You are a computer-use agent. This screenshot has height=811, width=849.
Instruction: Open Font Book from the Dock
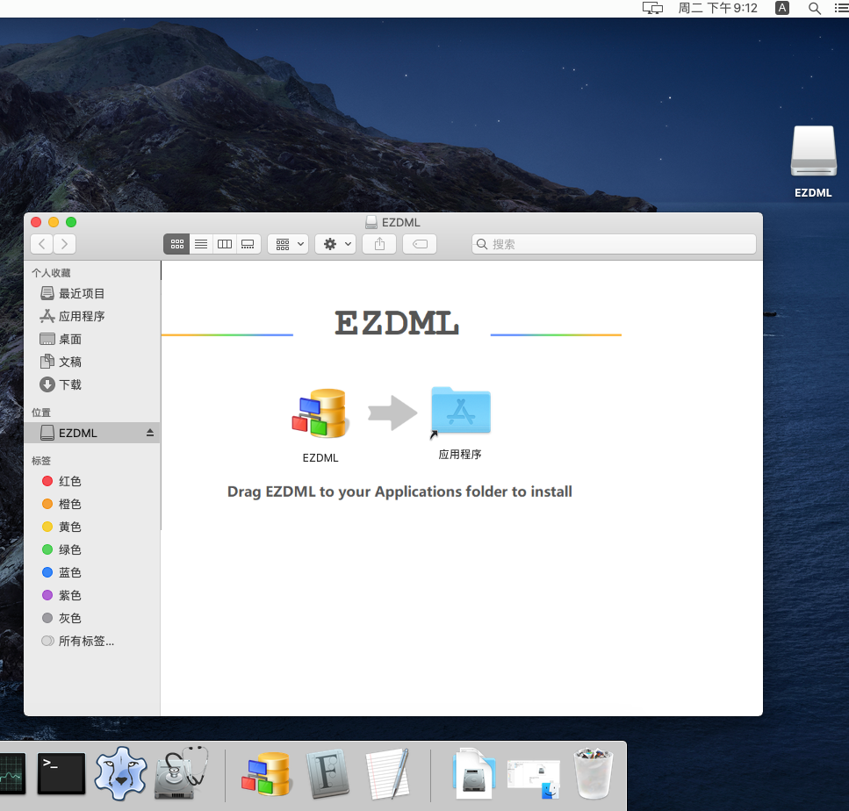[x=327, y=773]
